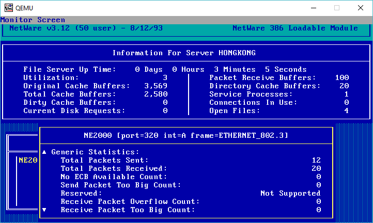
Task: Close the QEMU window
Action: 361,8
